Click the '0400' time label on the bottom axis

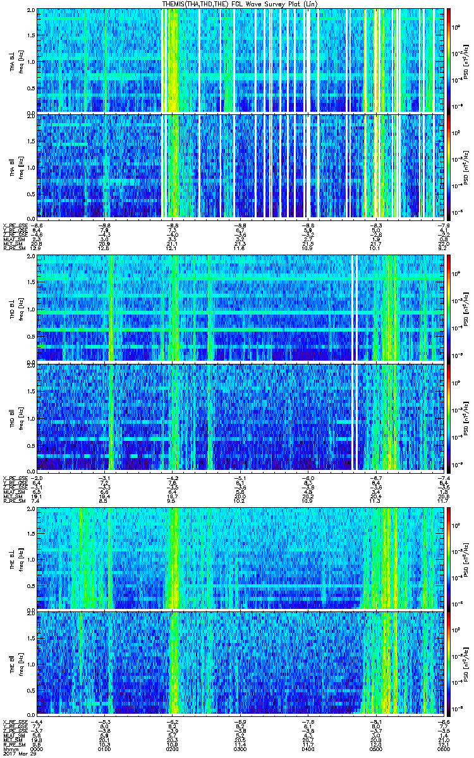pos(308,748)
